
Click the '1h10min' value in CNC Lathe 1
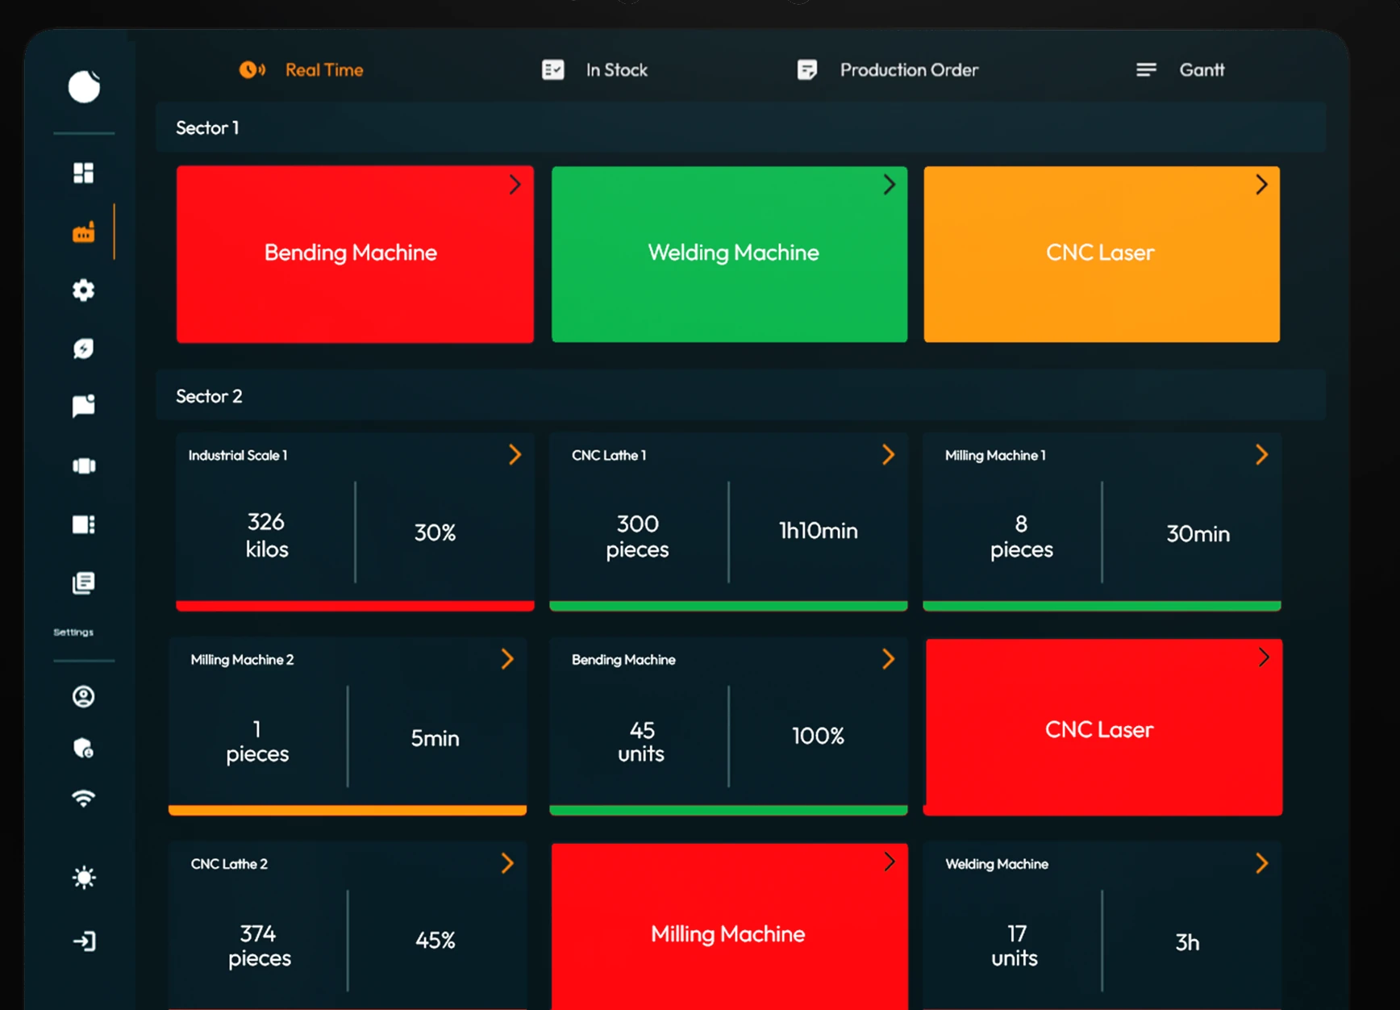(818, 530)
